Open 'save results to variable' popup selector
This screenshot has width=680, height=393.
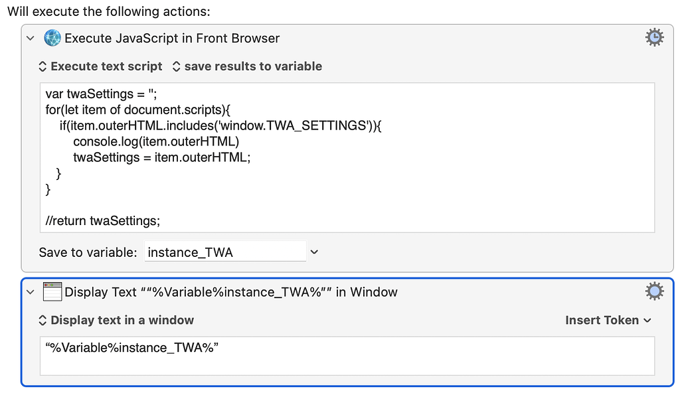pyautogui.click(x=247, y=66)
